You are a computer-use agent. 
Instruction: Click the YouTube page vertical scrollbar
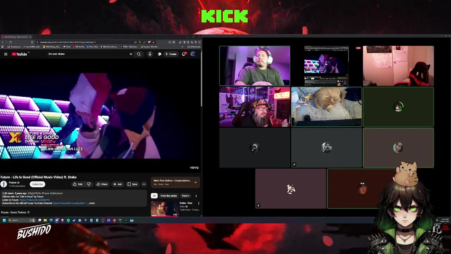tap(201, 79)
